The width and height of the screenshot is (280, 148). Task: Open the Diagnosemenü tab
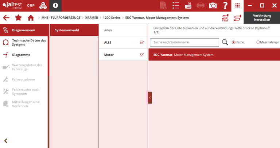[x=24, y=30]
